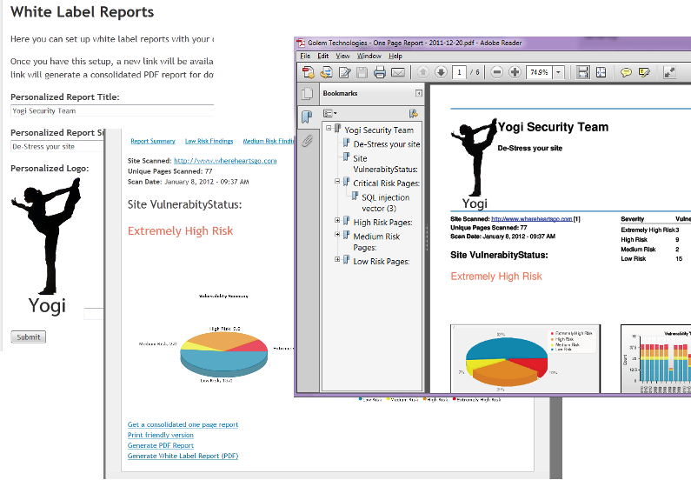The width and height of the screenshot is (691, 480).
Task: Click the stacked bar chart in the PDF
Action: [655, 358]
